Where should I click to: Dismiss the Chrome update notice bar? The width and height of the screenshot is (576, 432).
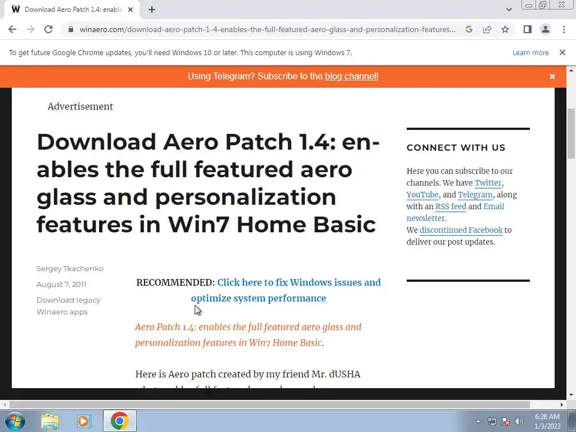pyautogui.click(x=562, y=52)
